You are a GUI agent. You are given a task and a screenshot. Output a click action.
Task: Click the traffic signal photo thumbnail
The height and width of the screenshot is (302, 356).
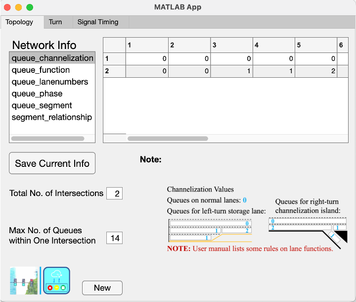click(24, 281)
